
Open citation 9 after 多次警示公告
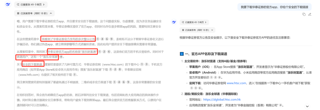click(x=111, y=39)
